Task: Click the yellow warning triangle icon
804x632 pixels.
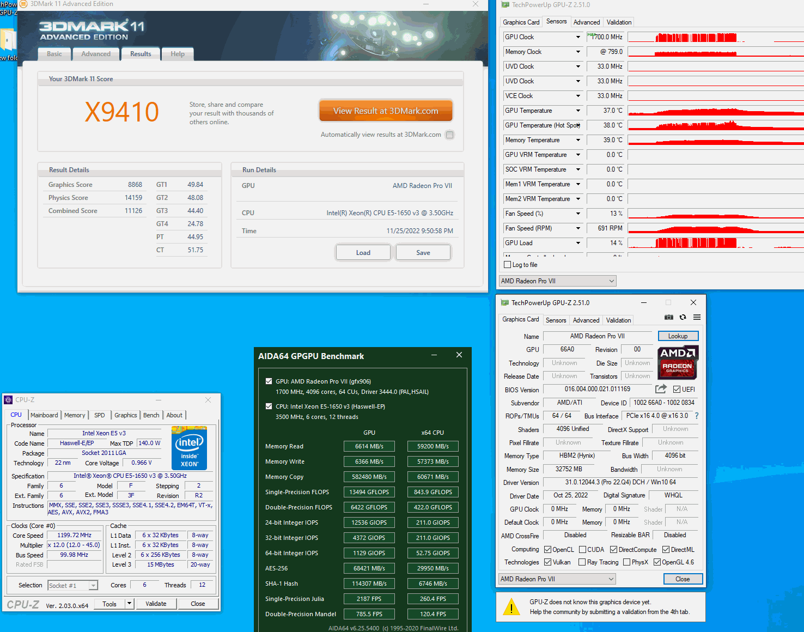Action: point(511,607)
